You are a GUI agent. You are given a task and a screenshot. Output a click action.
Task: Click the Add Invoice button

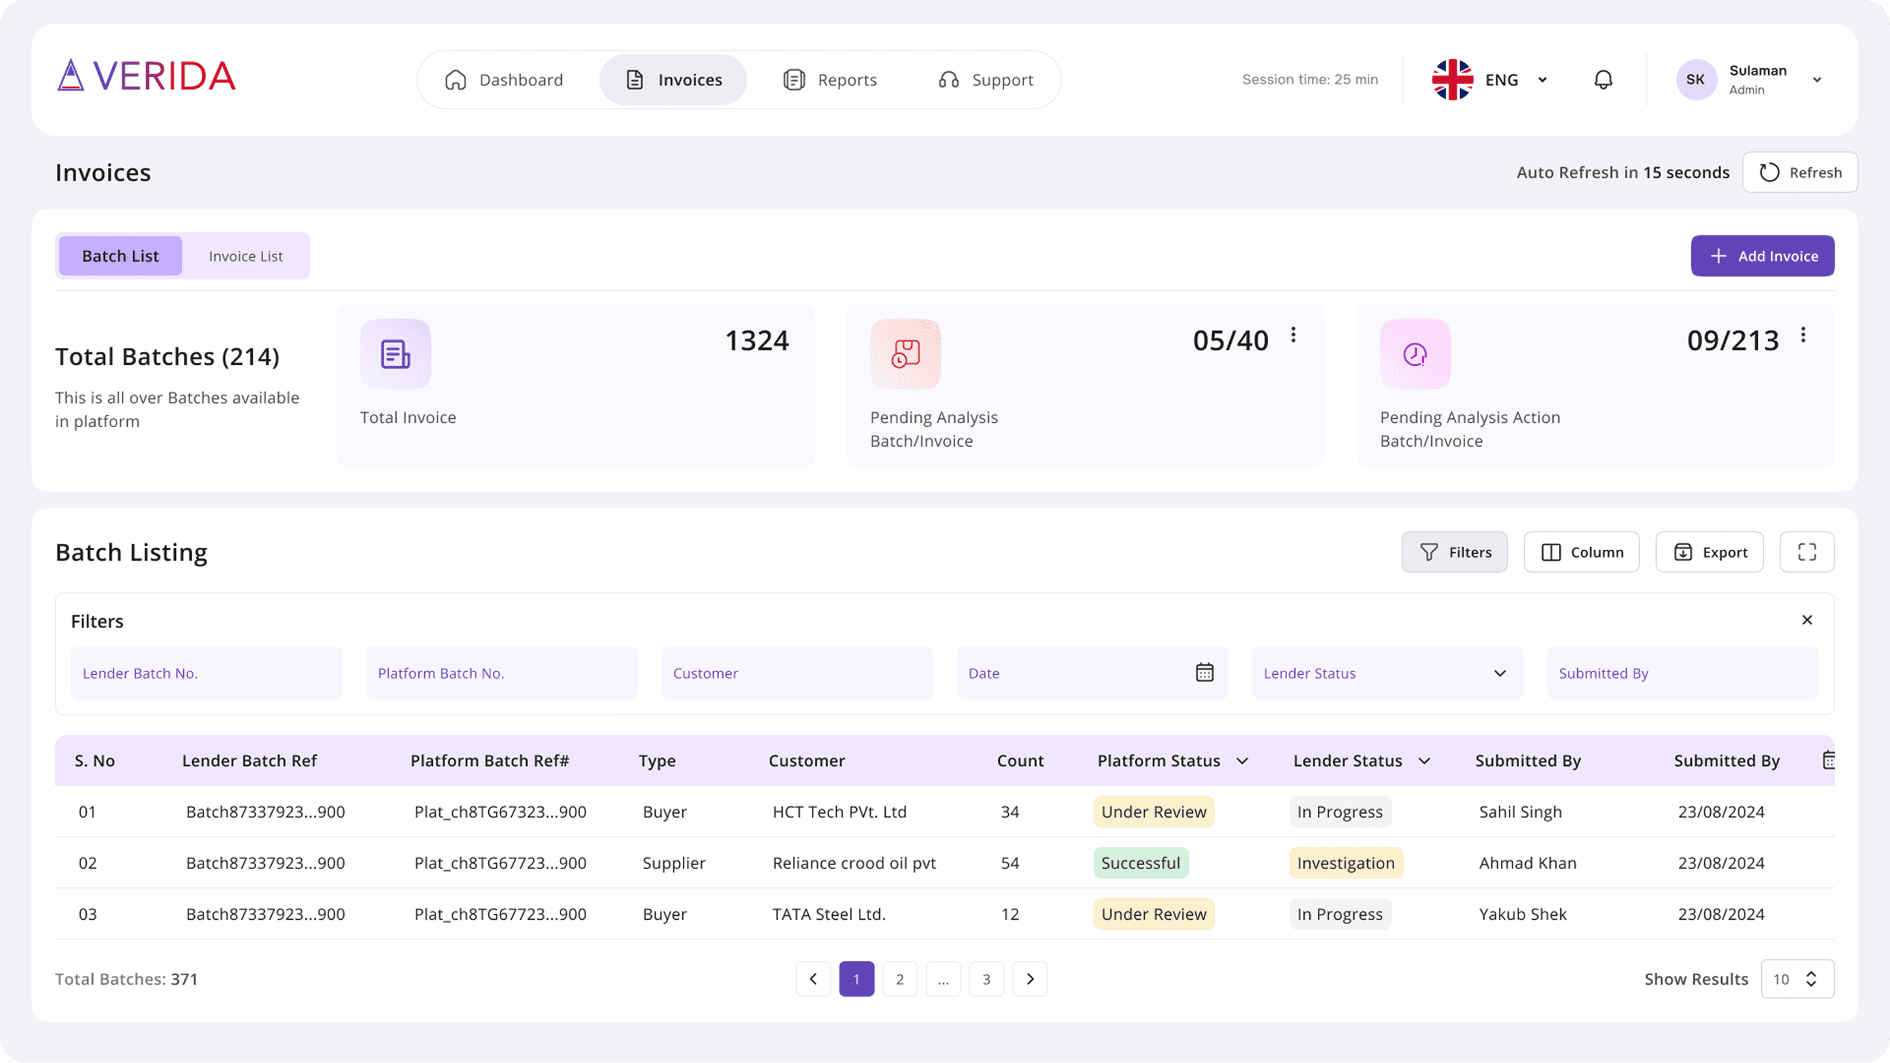coord(1762,256)
